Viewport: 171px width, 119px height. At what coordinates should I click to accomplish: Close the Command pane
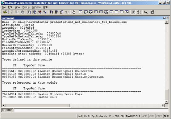point(167,18)
